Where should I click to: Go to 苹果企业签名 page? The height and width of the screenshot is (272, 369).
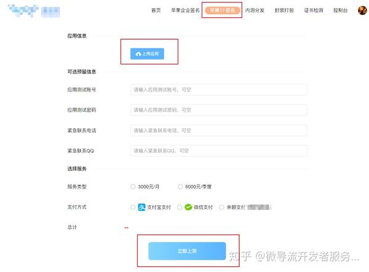pos(185,10)
